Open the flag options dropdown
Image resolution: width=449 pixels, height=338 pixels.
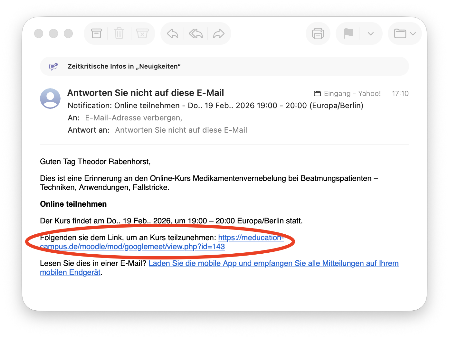pyautogui.click(x=370, y=33)
